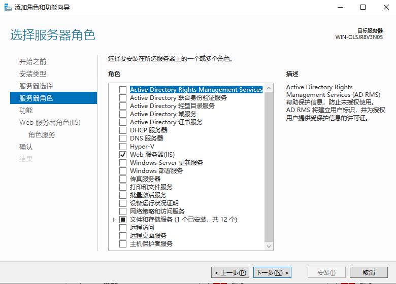Expand the 文件和存储服务 tree node

114,220
